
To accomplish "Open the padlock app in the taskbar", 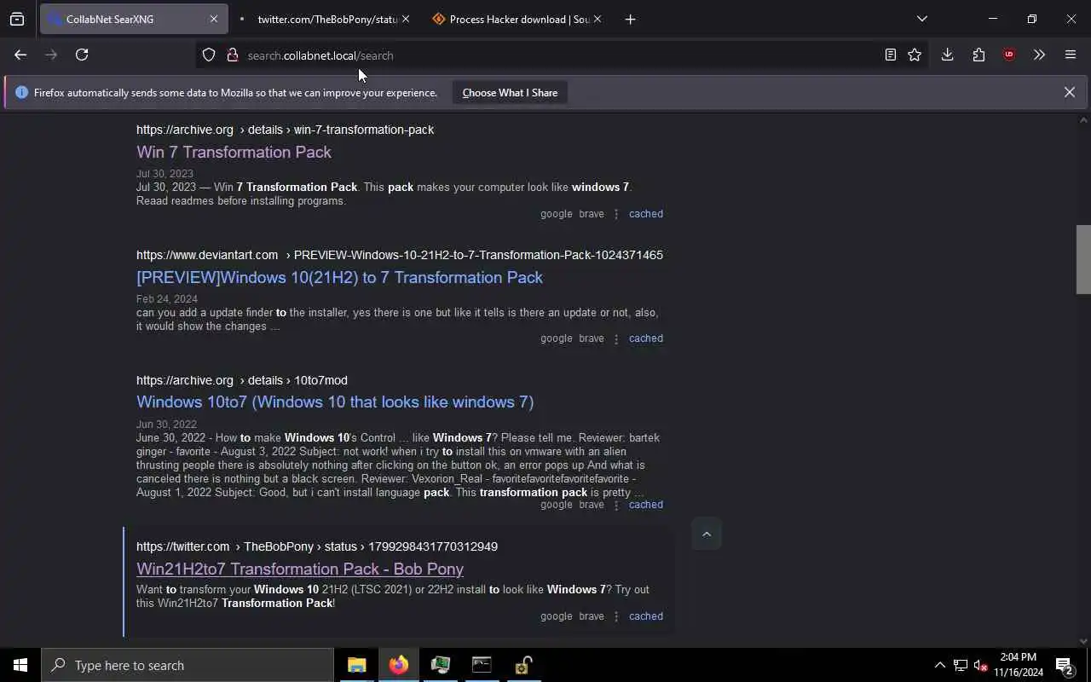I will point(523,665).
